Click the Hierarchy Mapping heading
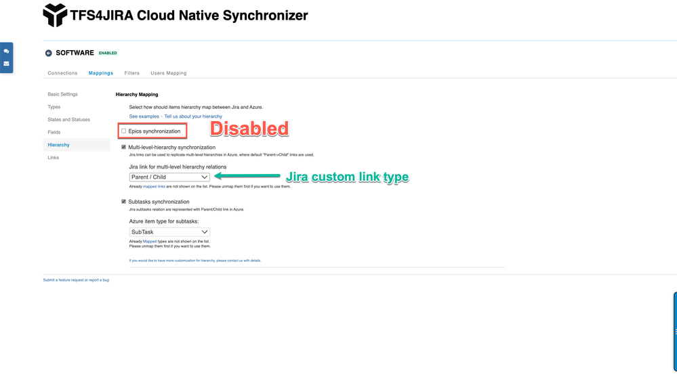Screen dimensions: 677x377 (137, 95)
